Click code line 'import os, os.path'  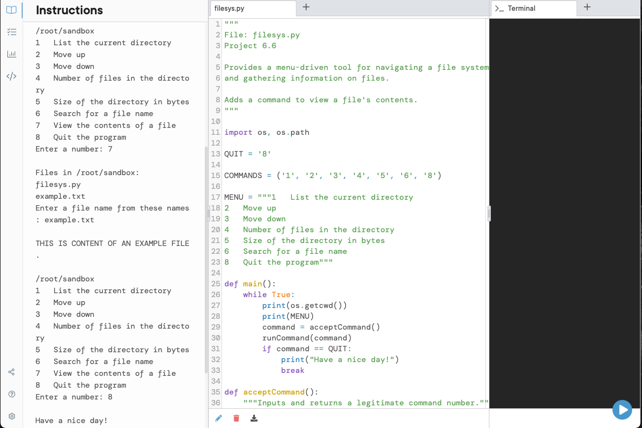pos(267,132)
